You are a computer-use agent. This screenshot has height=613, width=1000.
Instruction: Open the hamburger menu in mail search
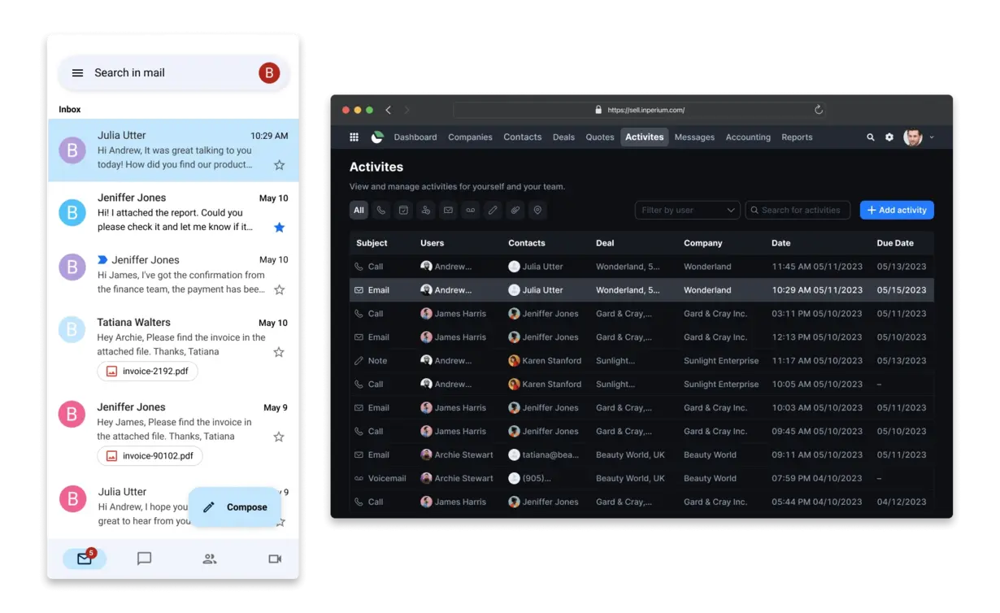(77, 73)
